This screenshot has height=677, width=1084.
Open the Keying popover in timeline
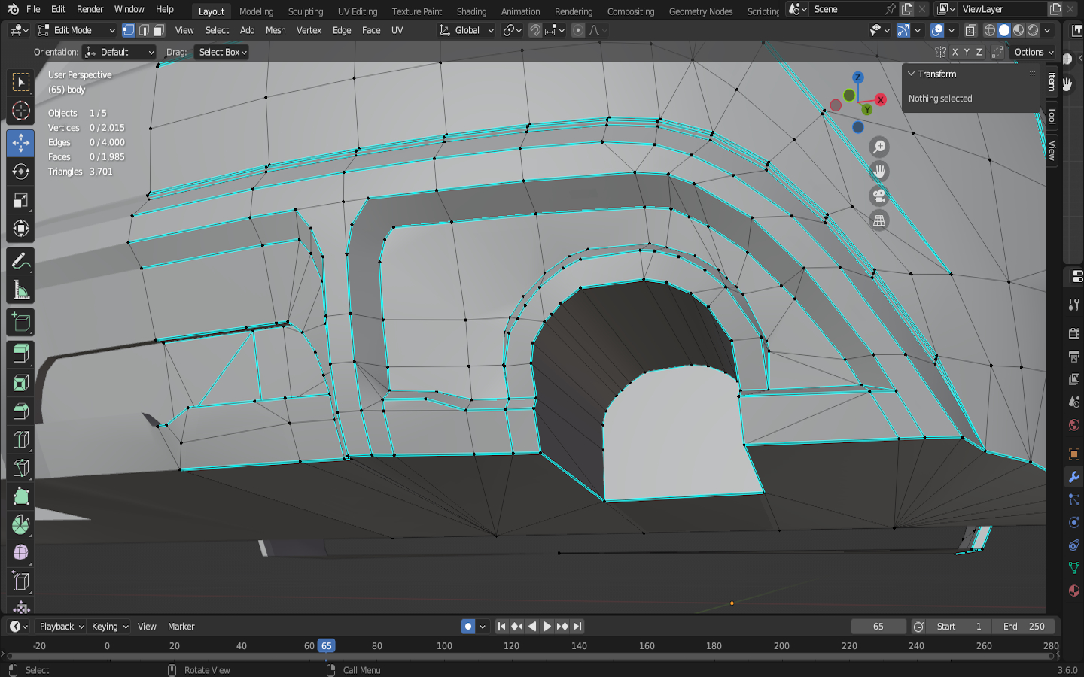tap(109, 627)
